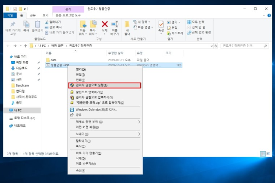Choose Print (인쇄) in the context menu
This screenshot has width=275, height=183.
(105, 80)
